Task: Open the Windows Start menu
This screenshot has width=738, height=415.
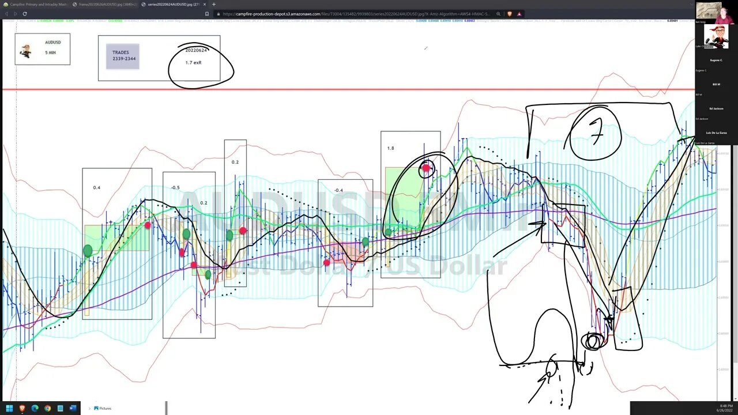Action: click(x=9, y=408)
